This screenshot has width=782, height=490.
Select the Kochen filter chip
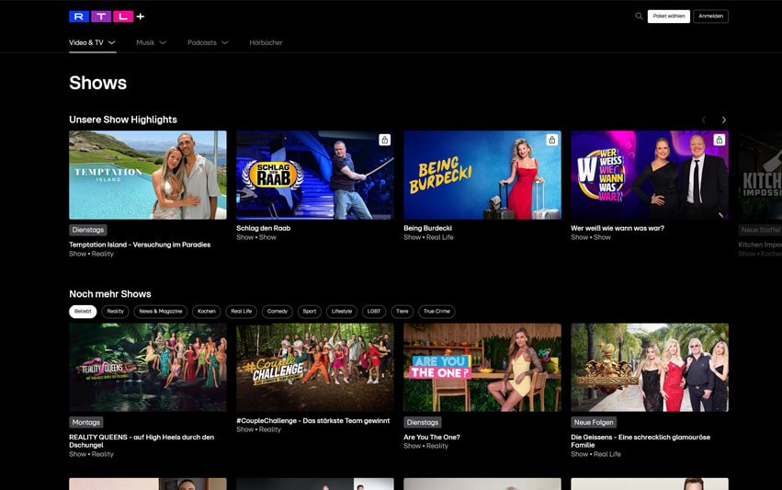point(207,312)
